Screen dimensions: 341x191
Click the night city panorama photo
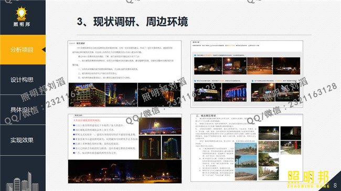click(x=125, y=172)
